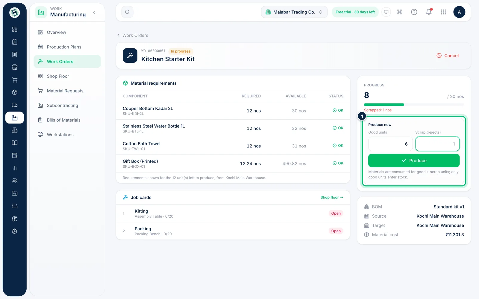Viewport: 479px width, 299px height.
Task: Click the Standard kit v1 BOM value
Action: (449, 207)
